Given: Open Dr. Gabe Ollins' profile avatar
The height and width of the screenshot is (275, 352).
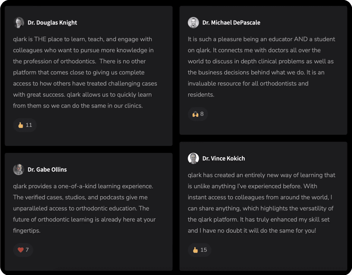Looking at the screenshot, I should tap(19, 169).
